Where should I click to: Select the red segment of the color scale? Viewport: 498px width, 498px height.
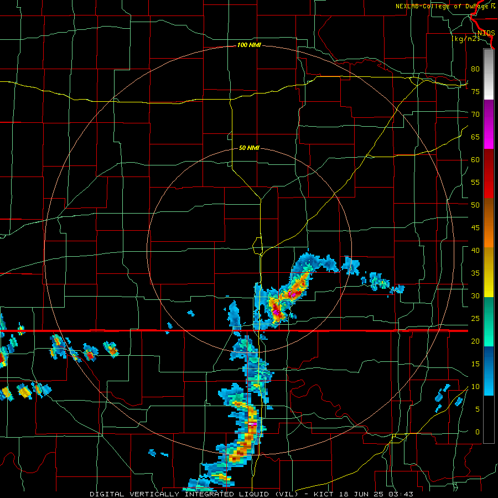click(x=489, y=173)
